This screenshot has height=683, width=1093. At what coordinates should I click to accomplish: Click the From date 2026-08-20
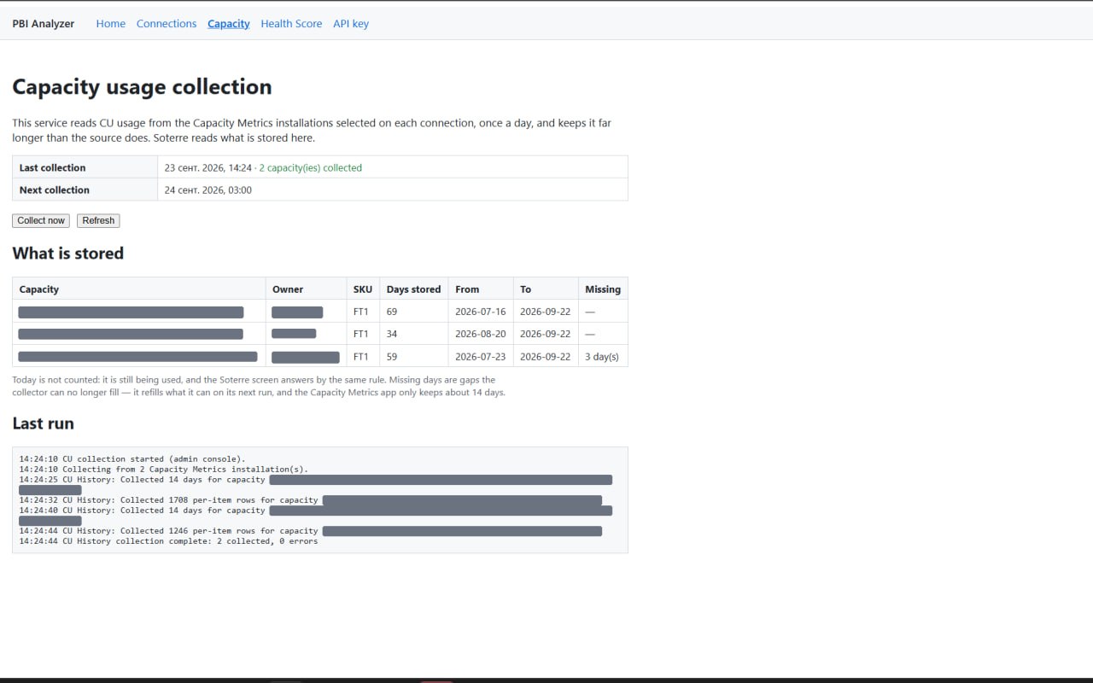tap(481, 334)
